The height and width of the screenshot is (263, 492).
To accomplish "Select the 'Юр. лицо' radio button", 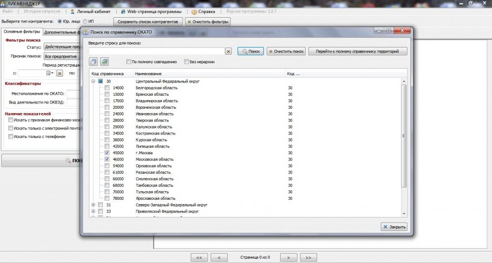I will point(60,22).
